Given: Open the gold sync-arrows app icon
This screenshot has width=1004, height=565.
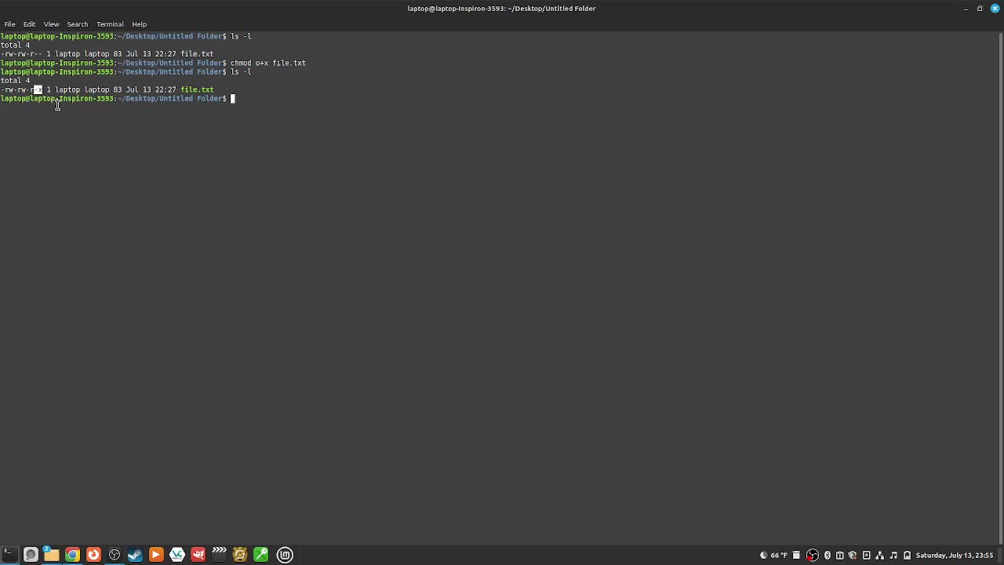Looking at the screenshot, I should coord(240,555).
